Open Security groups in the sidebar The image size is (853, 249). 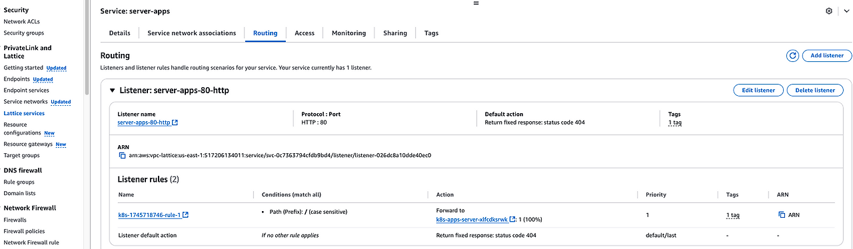24,33
